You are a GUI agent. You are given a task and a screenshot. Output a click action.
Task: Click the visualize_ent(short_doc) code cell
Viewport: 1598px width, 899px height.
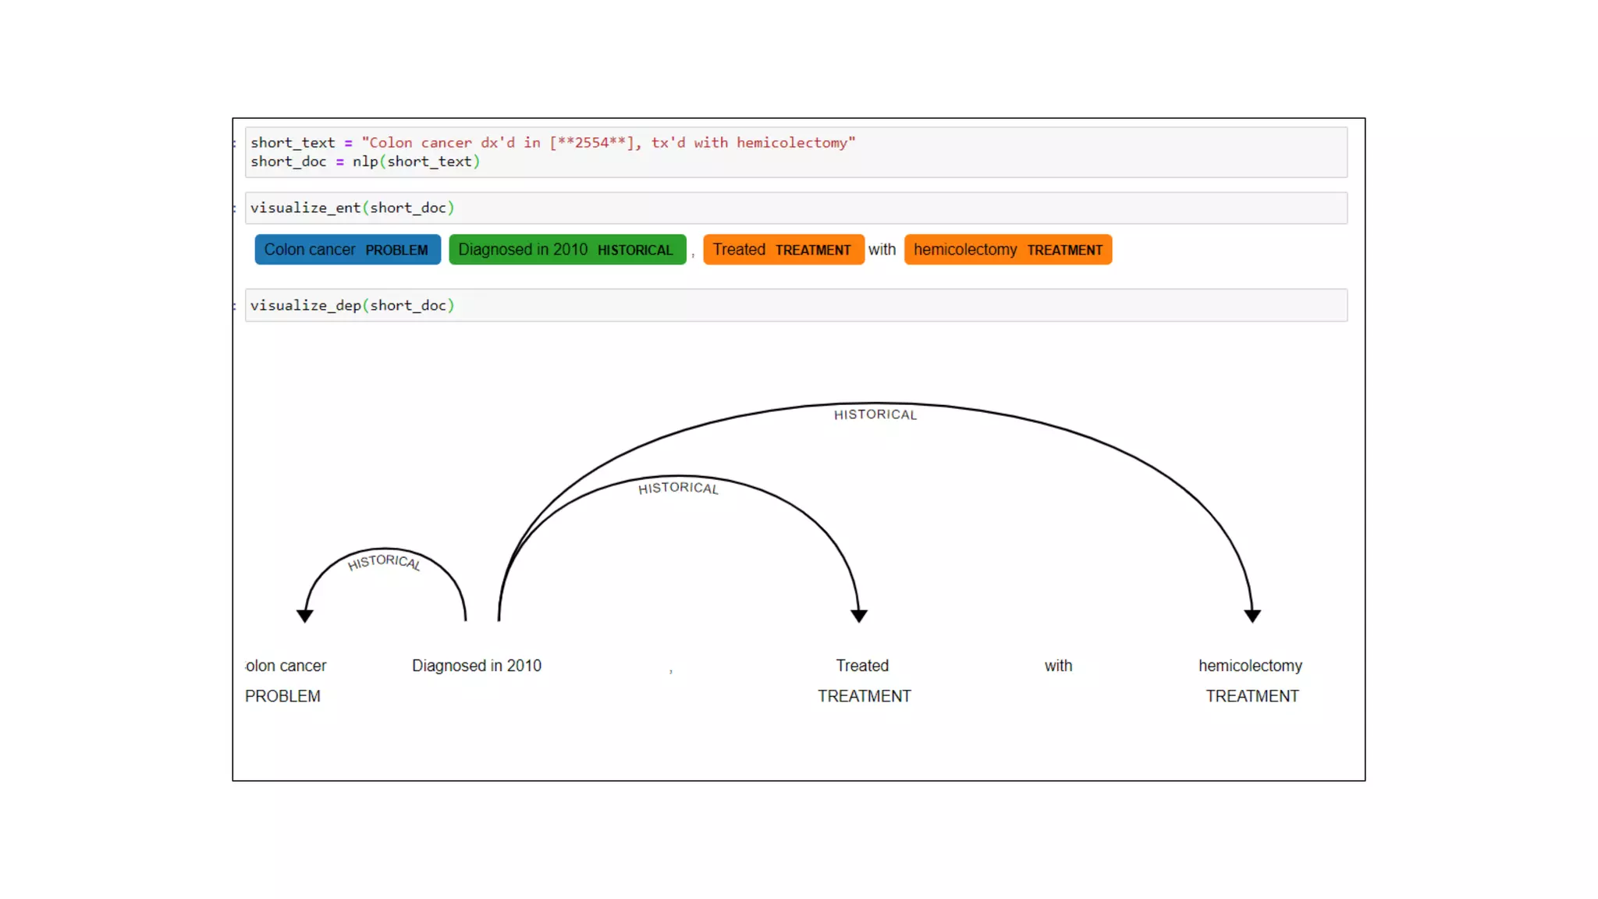(x=796, y=208)
